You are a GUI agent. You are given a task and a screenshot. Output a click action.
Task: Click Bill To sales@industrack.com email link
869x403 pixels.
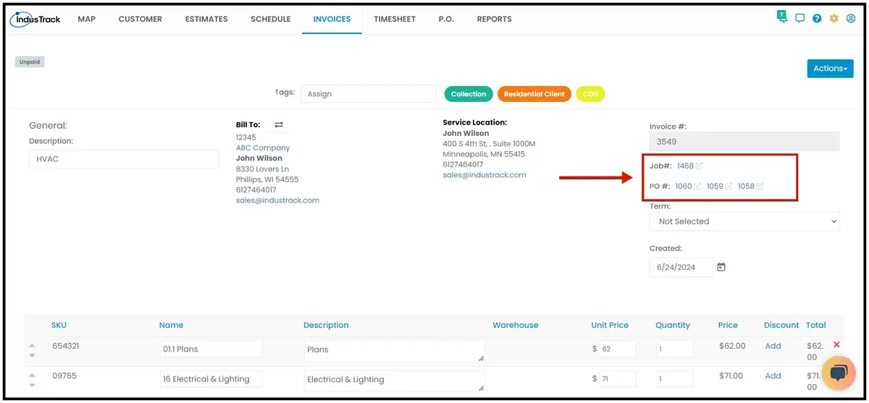click(277, 200)
